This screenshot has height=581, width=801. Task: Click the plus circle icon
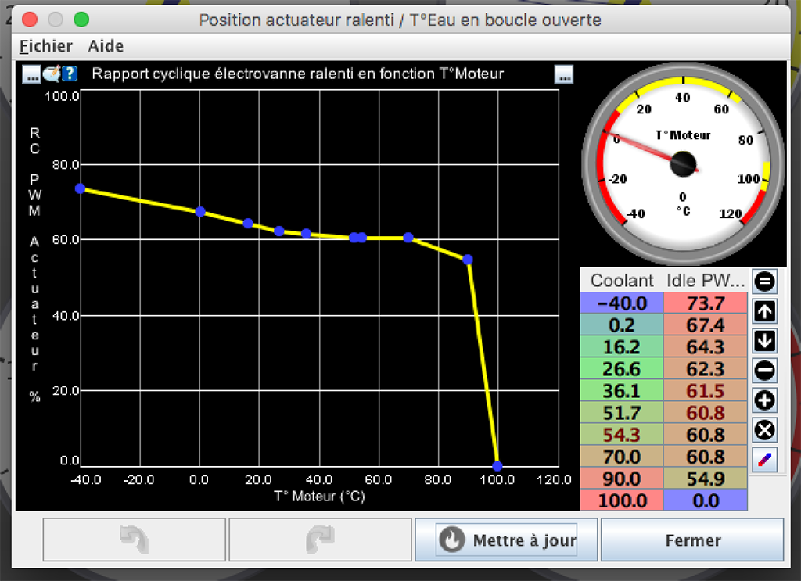764,400
